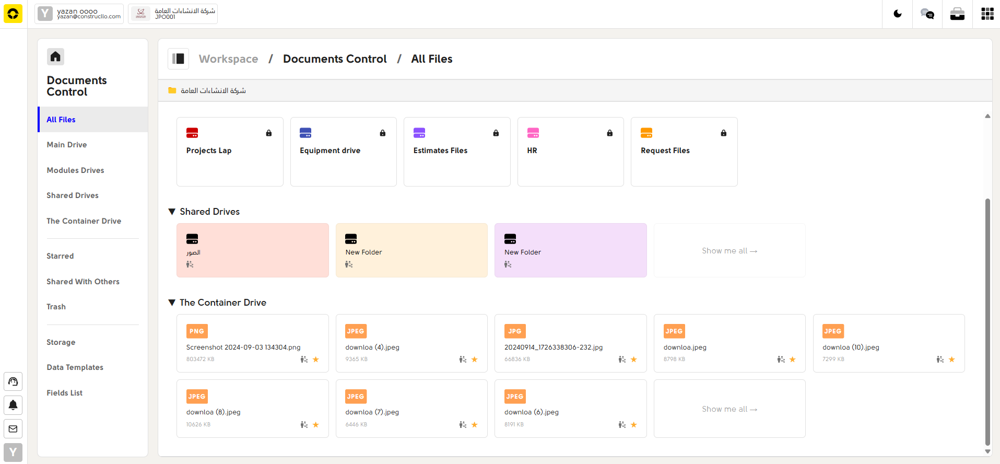The height and width of the screenshot is (464, 1000).
Task: Open the Projects Lap drive card
Action: point(230,152)
